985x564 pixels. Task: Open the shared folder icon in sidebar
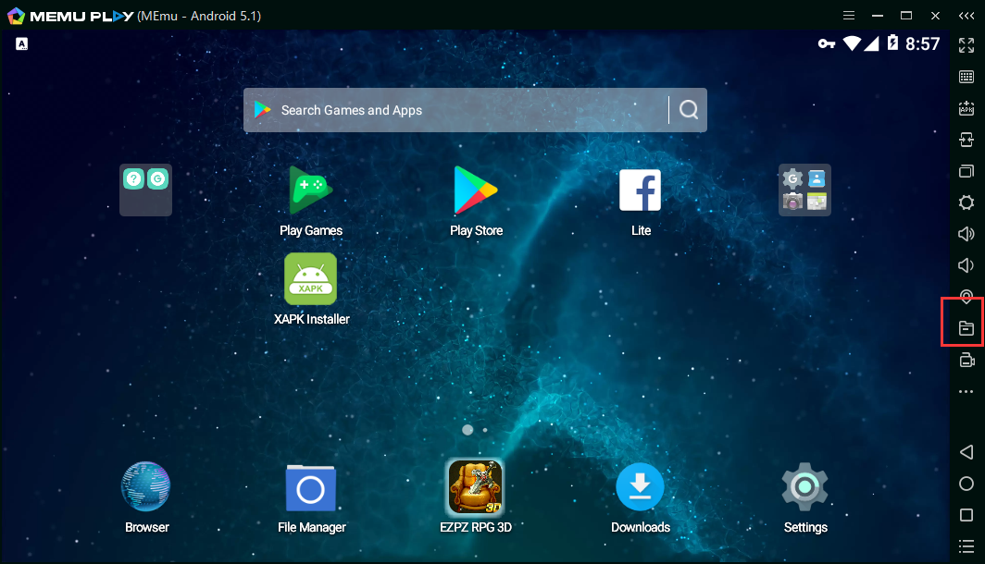point(966,328)
